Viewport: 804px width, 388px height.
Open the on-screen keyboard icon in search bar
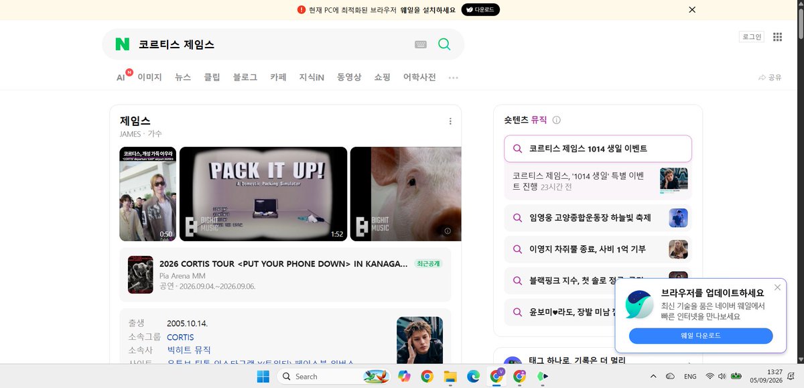421,44
